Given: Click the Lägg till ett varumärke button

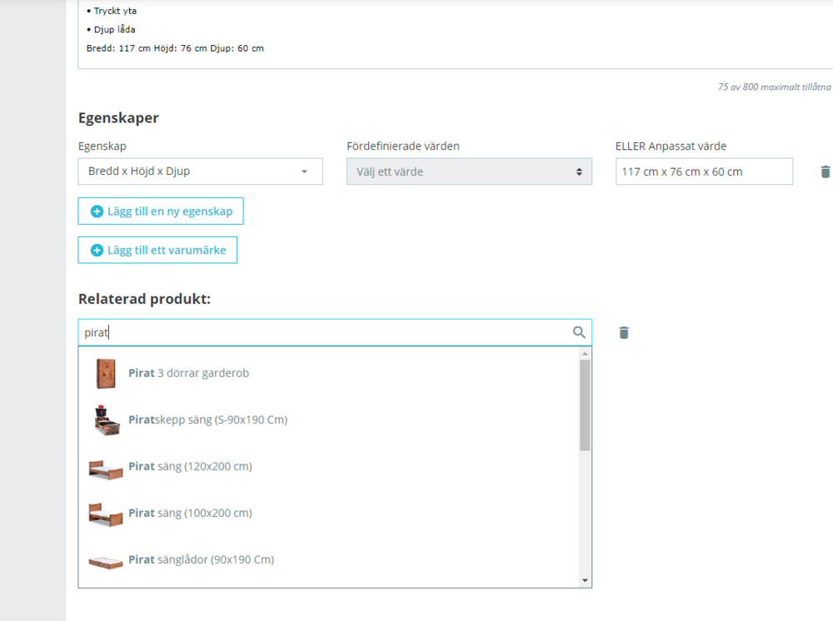Looking at the screenshot, I should [x=157, y=250].
